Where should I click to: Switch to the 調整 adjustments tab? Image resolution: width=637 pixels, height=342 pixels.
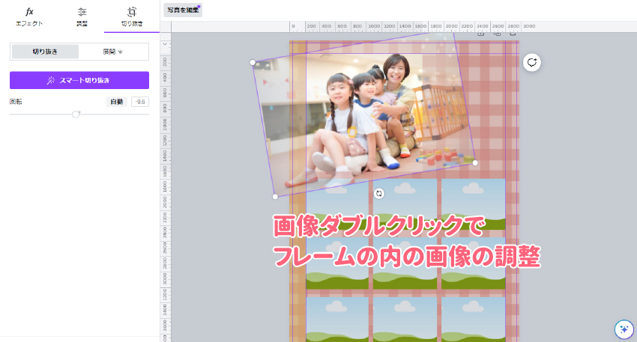[82, 17]
